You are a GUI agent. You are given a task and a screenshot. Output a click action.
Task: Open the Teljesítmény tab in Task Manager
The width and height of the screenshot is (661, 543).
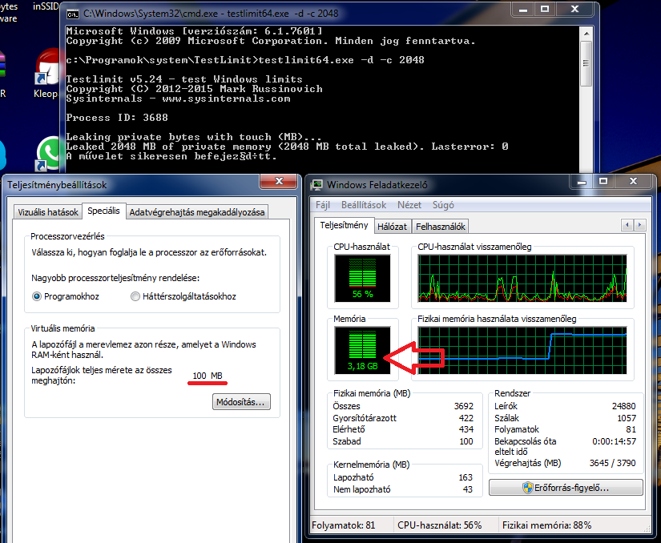coord(344,225)
